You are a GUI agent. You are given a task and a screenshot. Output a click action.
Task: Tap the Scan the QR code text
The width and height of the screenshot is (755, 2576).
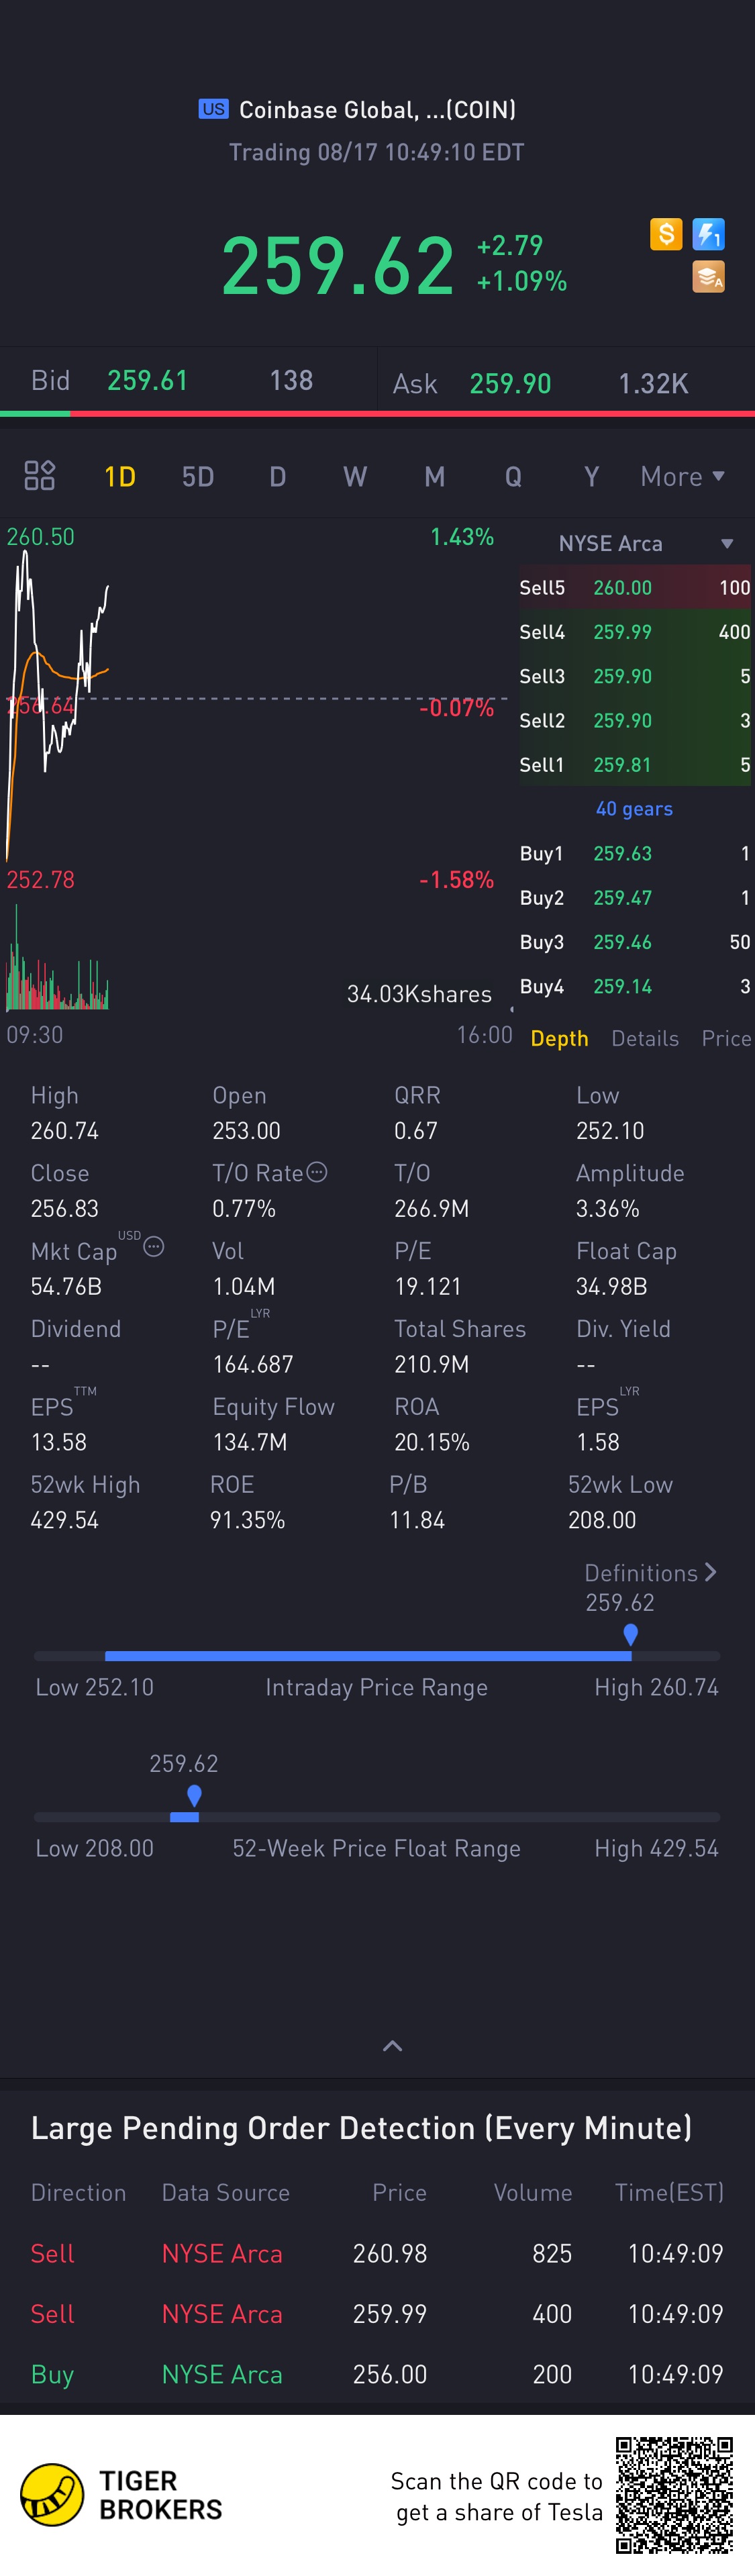497,2496
